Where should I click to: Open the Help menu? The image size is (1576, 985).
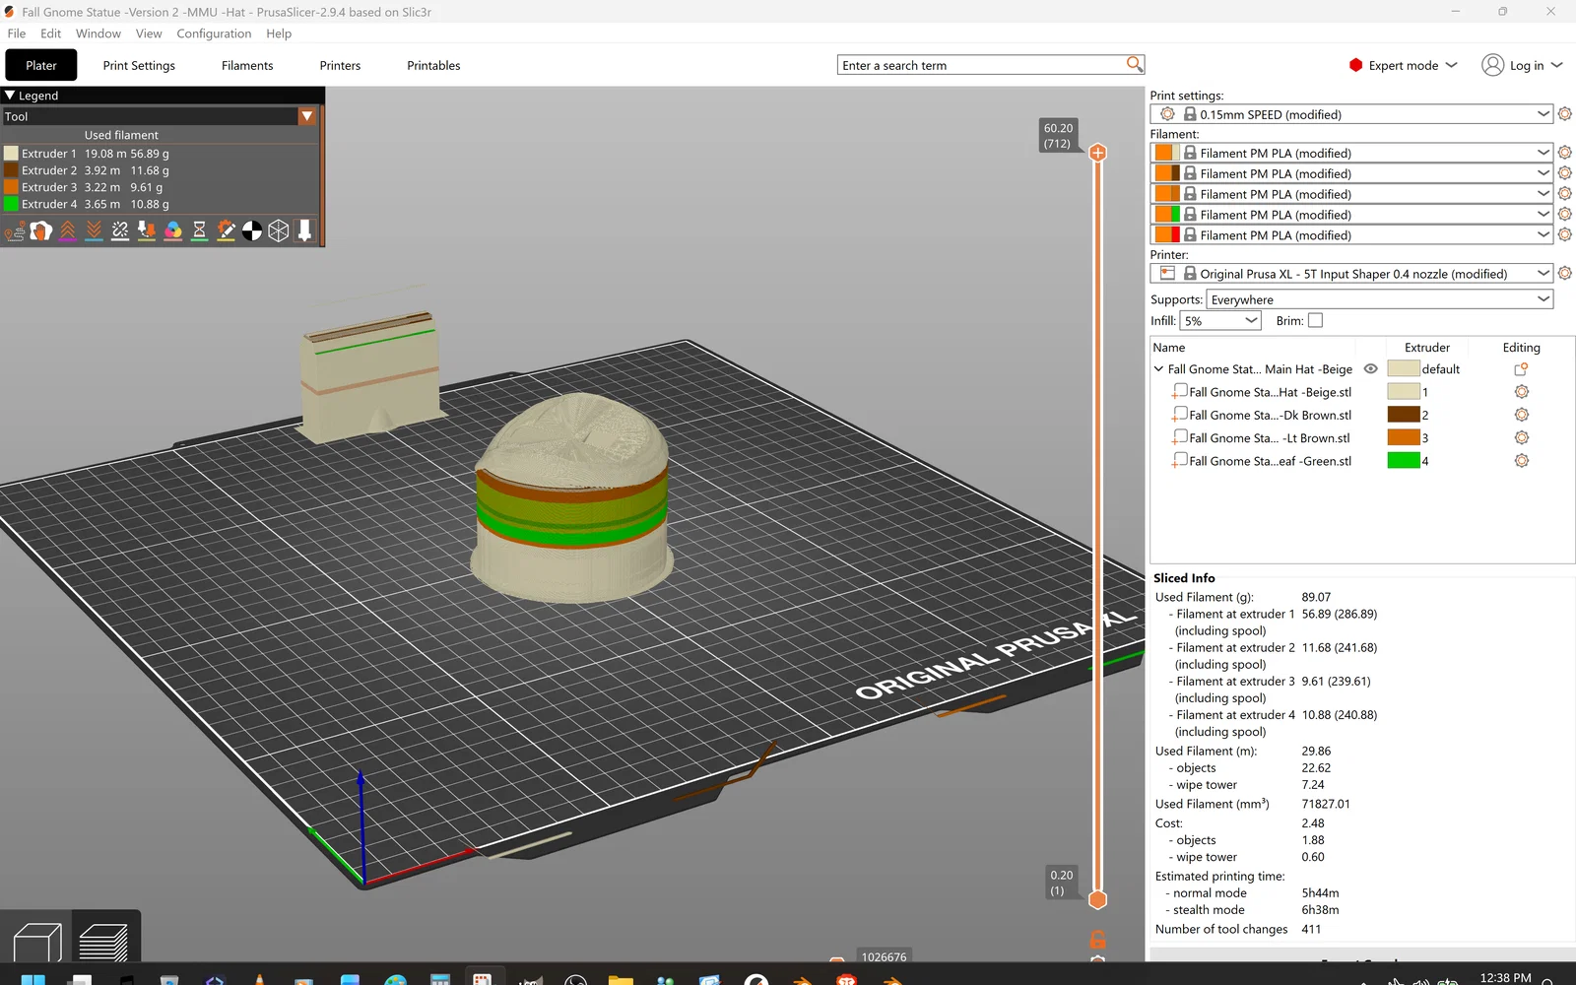pos(279,33)
